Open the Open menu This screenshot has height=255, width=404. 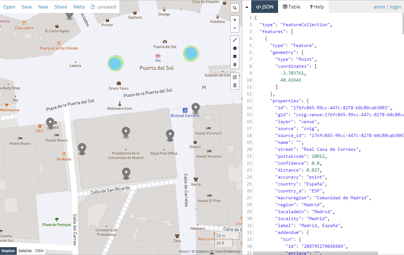pos(9,7)
